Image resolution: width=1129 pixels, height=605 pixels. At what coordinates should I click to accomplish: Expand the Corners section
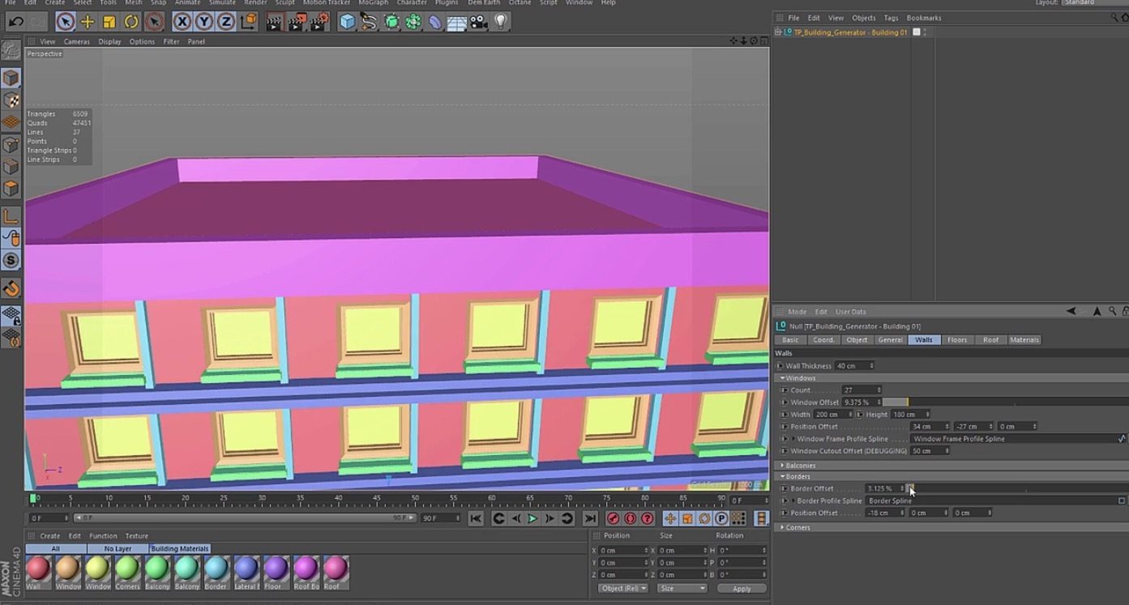tap(783, 527)
